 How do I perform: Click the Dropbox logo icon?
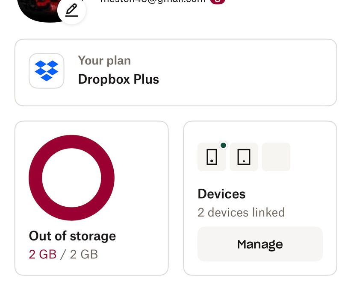point(47,71)
